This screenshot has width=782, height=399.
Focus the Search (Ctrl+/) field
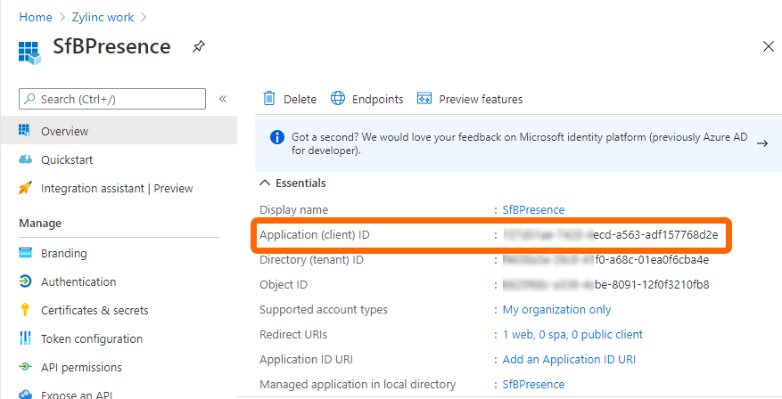[x=112, y=99]
